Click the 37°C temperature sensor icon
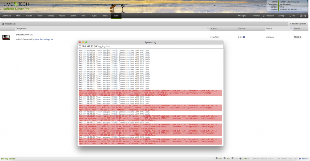310x161 pixels. click(232, 159)
